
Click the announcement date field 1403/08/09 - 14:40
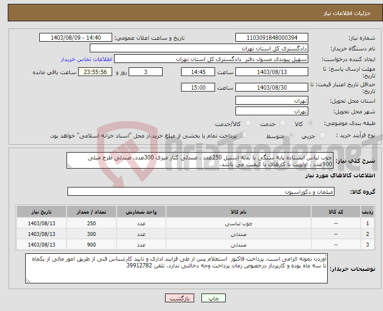76,37
